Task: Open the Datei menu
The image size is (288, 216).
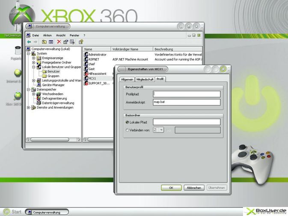Action: pyautogui.click(x=36, y=35)
